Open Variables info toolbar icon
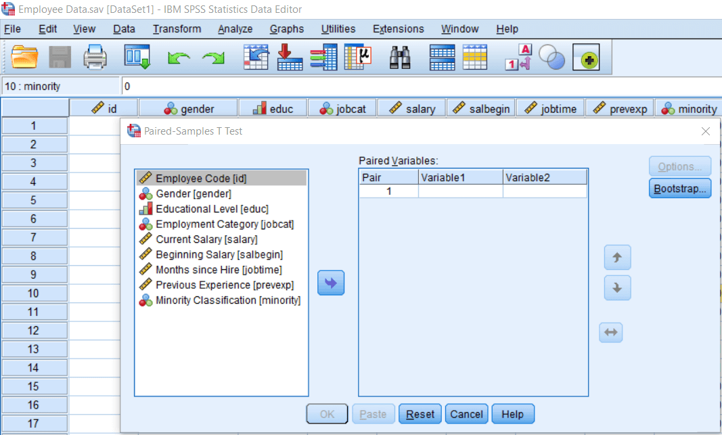This screenshot has width=722, height=435. click(x=323, y=57)
